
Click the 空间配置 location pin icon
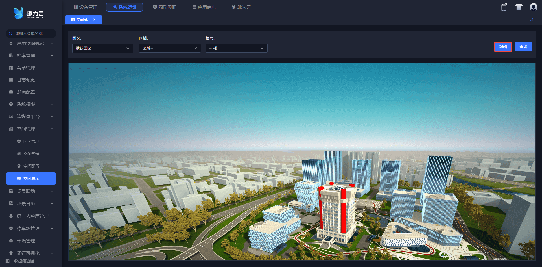19,166
